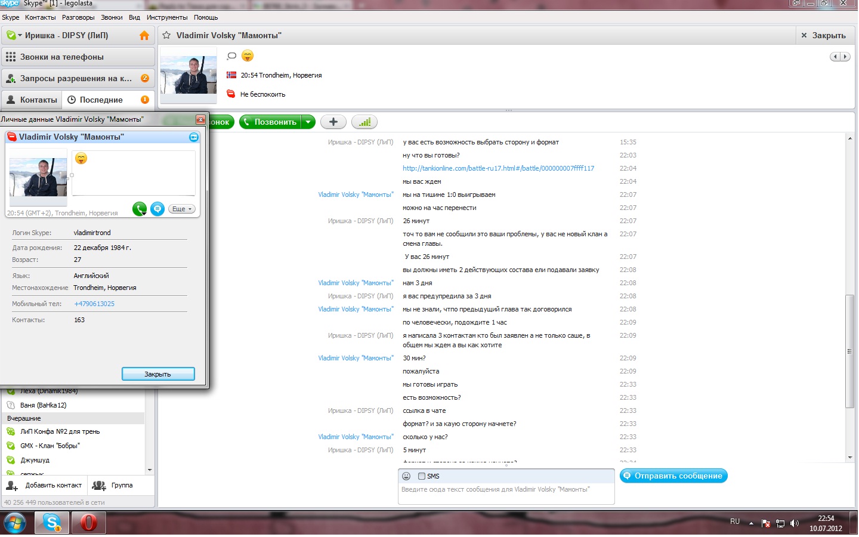Click the Norway flag icon
Viewport: 859px width, 537px height.
231,75
